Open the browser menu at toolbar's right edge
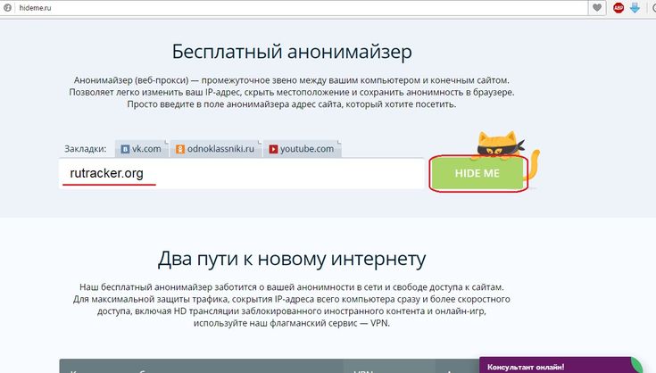The height and width of the screenshot is (373, 656). (x=651, y=8)
